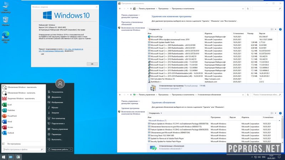285x160 pixels.
Task: Open Control Panel home link in Programs window
Action: 130,16
